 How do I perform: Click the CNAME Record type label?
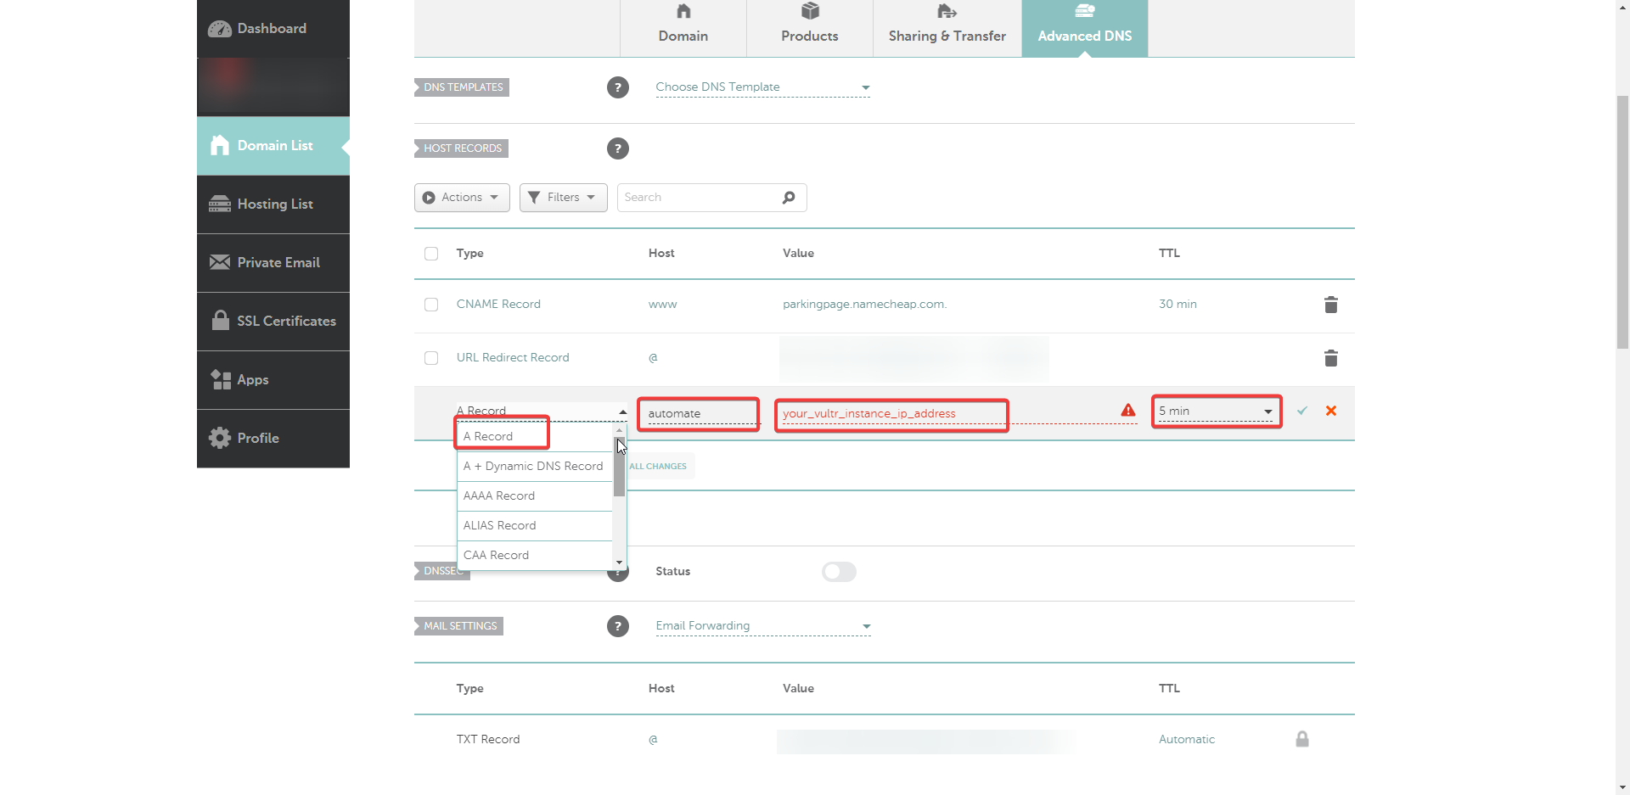click(x=498, y=305)
